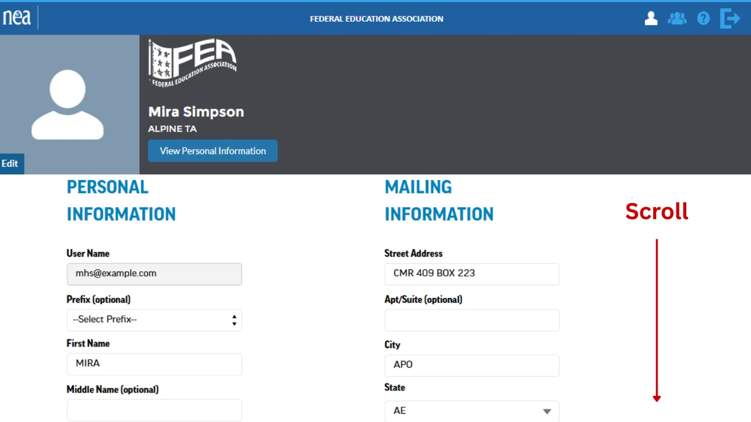Open the Prefix dropdown
The height and width of the screenshot is (422, 751).
click(154, 320)
